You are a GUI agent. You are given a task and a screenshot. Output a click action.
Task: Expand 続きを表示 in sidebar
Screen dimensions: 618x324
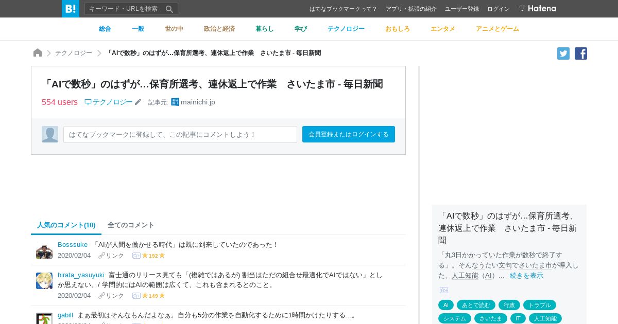click(x=526, y=275)
